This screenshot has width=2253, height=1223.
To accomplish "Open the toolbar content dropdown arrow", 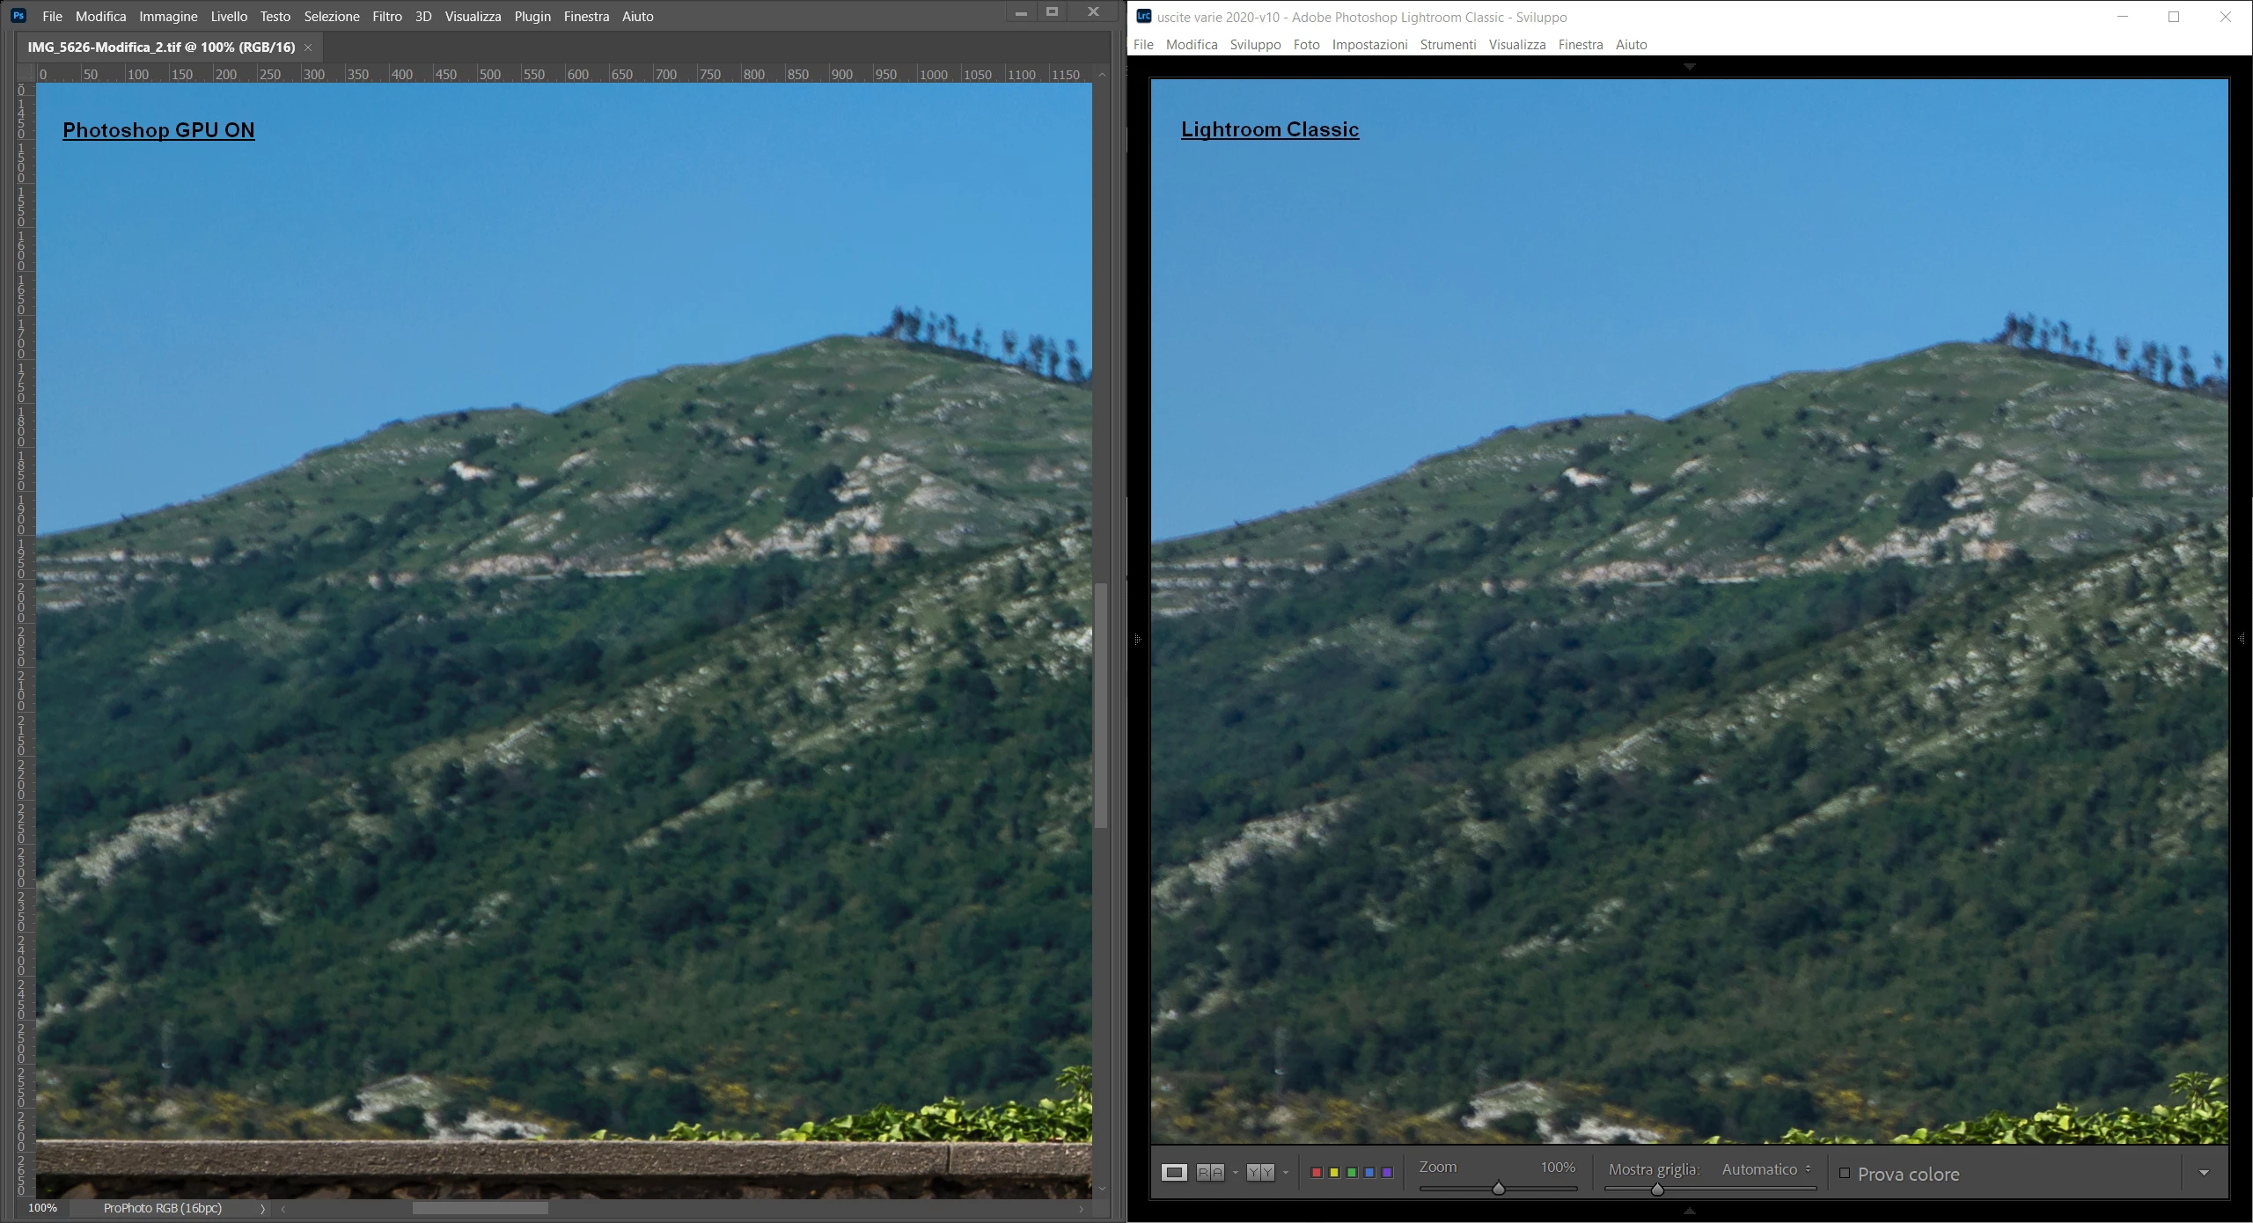I will tap(2204, 1173).
